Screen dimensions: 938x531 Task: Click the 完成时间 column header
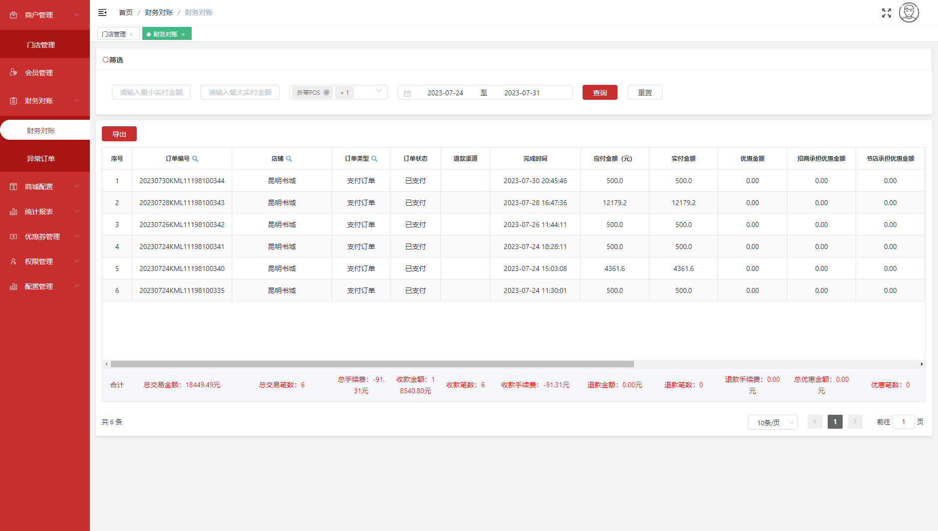click(x=535, y=159)
